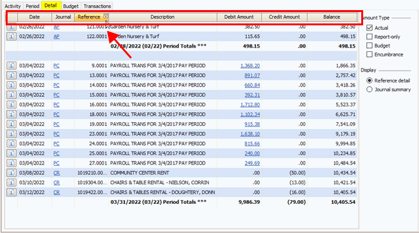This screenshot has width=419, height=233.
Task: Open the 1,368.20 debit amount link
Action: coord(250,66)
